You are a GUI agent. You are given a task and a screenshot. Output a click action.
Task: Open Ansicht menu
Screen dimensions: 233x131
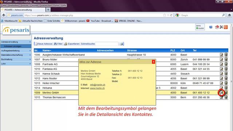click(x=24, y=5)
